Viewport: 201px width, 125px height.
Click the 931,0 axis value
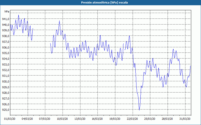[6, 76]
